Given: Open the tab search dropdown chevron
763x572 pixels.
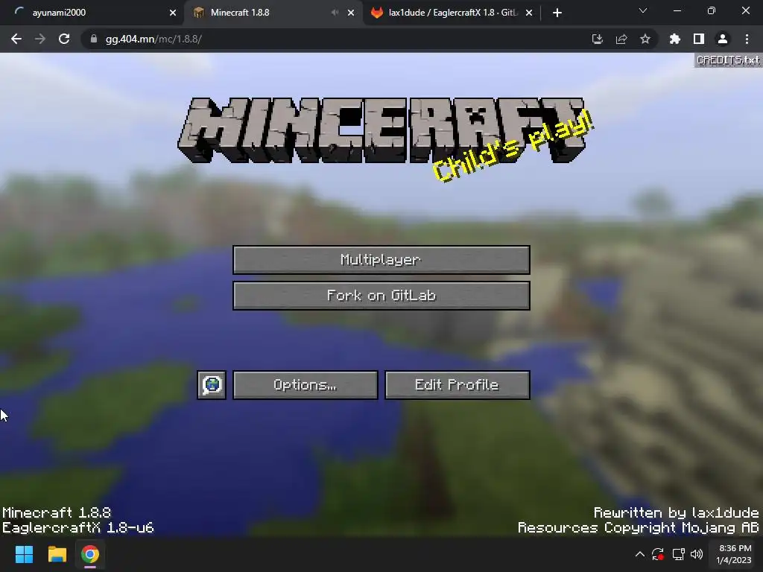Looking at the screenshot, I should (643, 10).
